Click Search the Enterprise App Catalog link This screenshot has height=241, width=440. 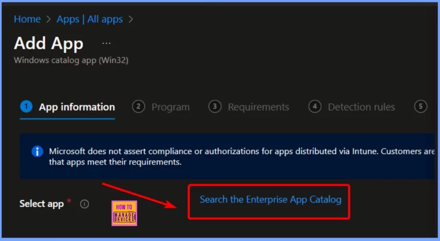click(271, 199)
